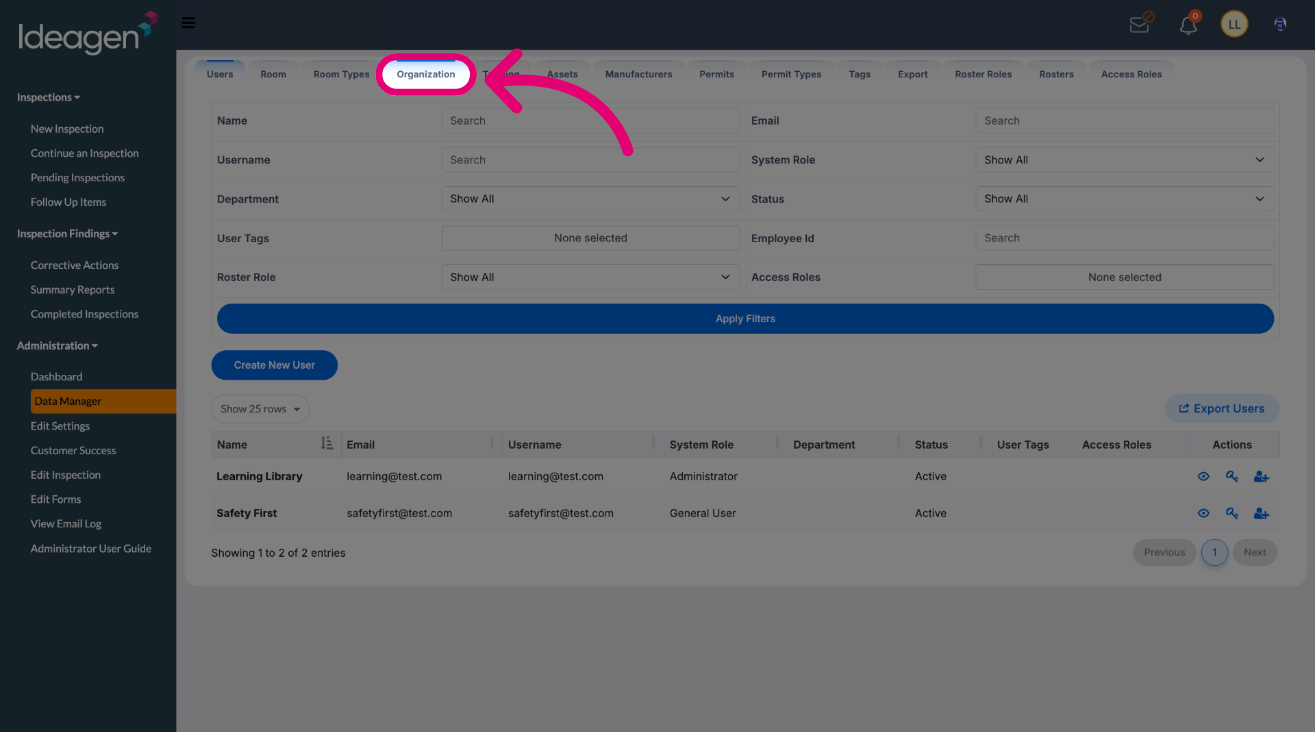The width and height of the screenshot is (1315, 732).
Task: Reset password key for Learning Library
Action: pos(1232,477)
